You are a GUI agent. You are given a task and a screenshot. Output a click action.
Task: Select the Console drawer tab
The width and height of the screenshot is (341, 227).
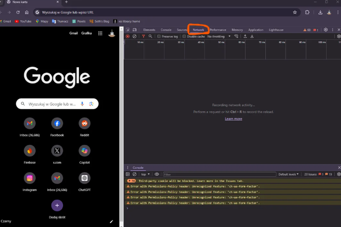tap(138, 167)
